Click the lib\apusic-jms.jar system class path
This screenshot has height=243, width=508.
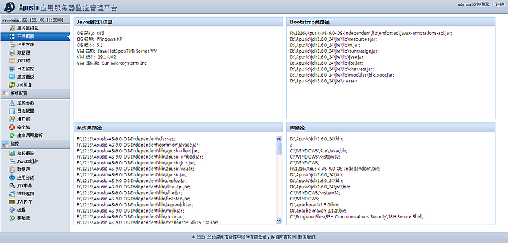(x=137, y=163)
